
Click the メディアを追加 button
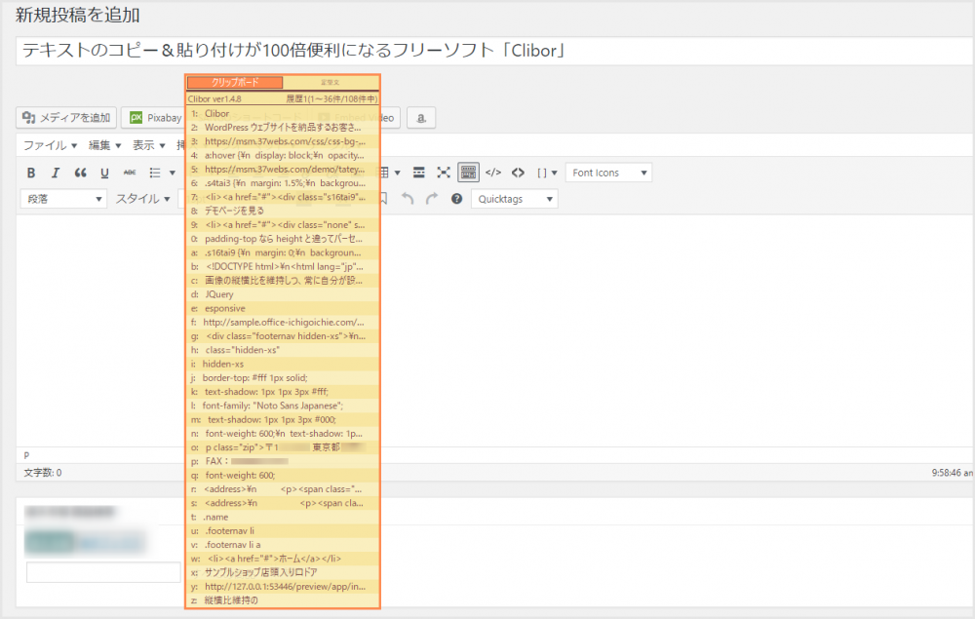tap(66, 117)
